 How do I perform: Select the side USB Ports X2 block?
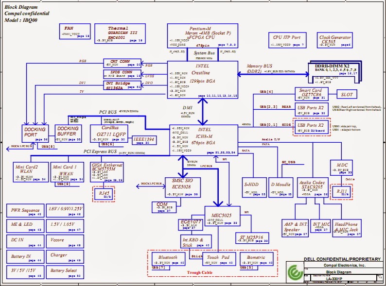(x=312, y=127)
